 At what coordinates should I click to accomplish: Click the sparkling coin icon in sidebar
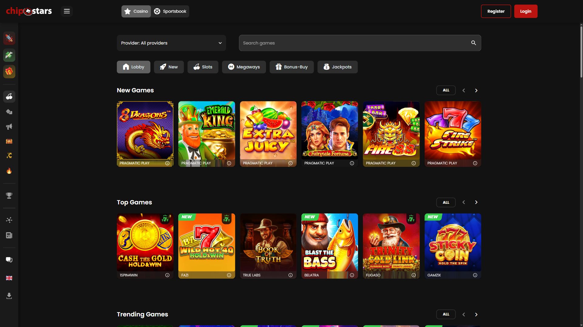tap(9, 156)
